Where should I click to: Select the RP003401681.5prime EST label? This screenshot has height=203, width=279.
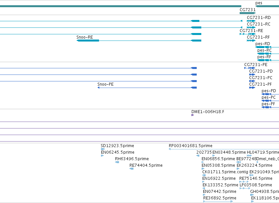(190, 146)
